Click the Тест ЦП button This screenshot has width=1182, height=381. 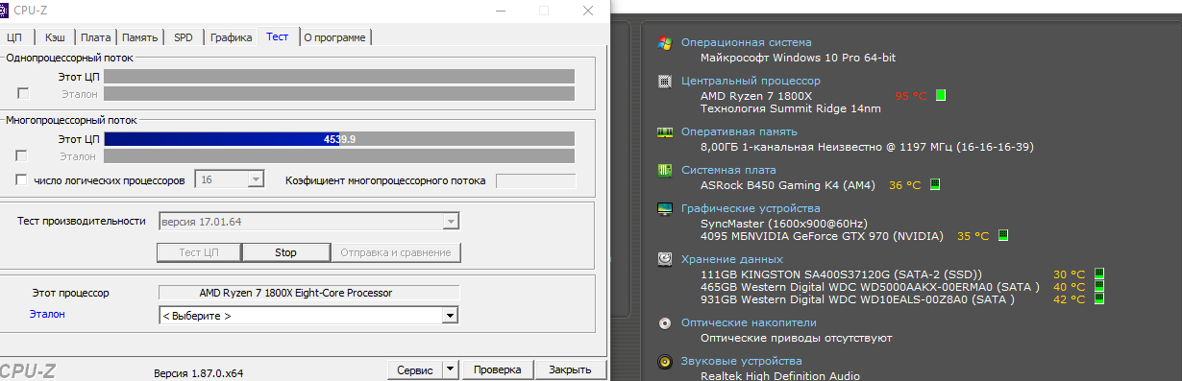coord(200,252)
